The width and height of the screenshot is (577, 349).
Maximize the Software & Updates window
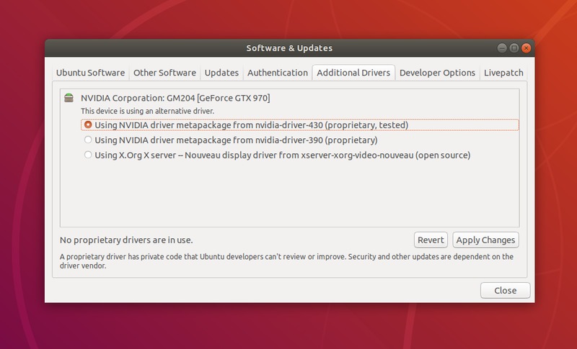click(513, 48)
